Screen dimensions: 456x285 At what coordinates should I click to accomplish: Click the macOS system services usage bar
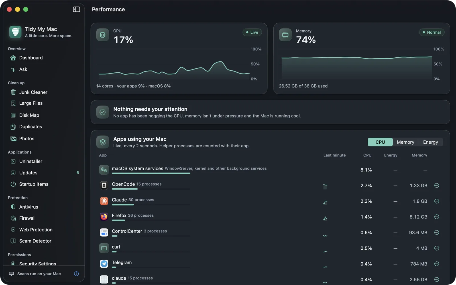(x=151, y=173)
